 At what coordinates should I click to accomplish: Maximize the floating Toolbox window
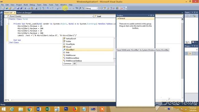click(151, 16)
